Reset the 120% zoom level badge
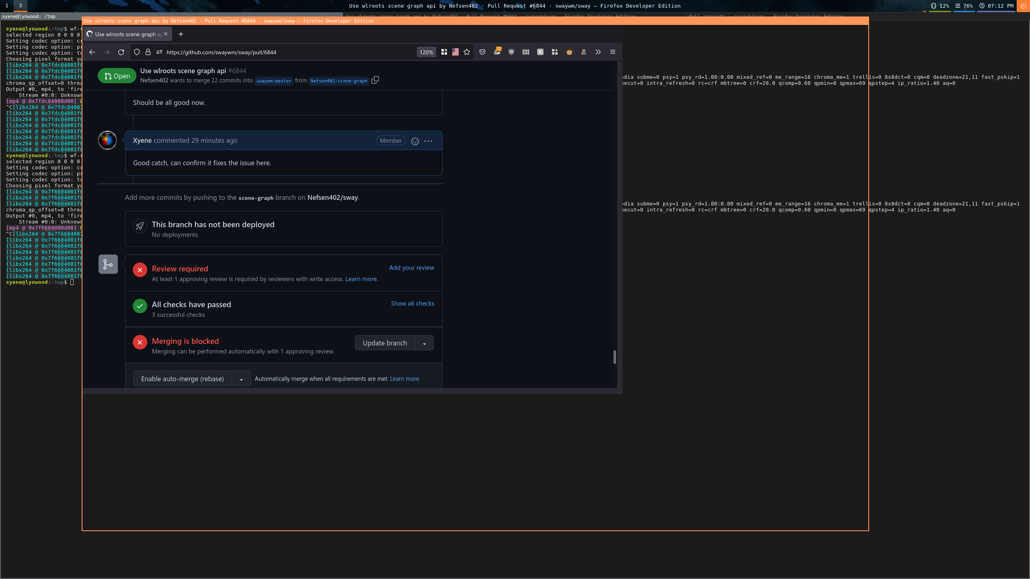 point(426,52)
